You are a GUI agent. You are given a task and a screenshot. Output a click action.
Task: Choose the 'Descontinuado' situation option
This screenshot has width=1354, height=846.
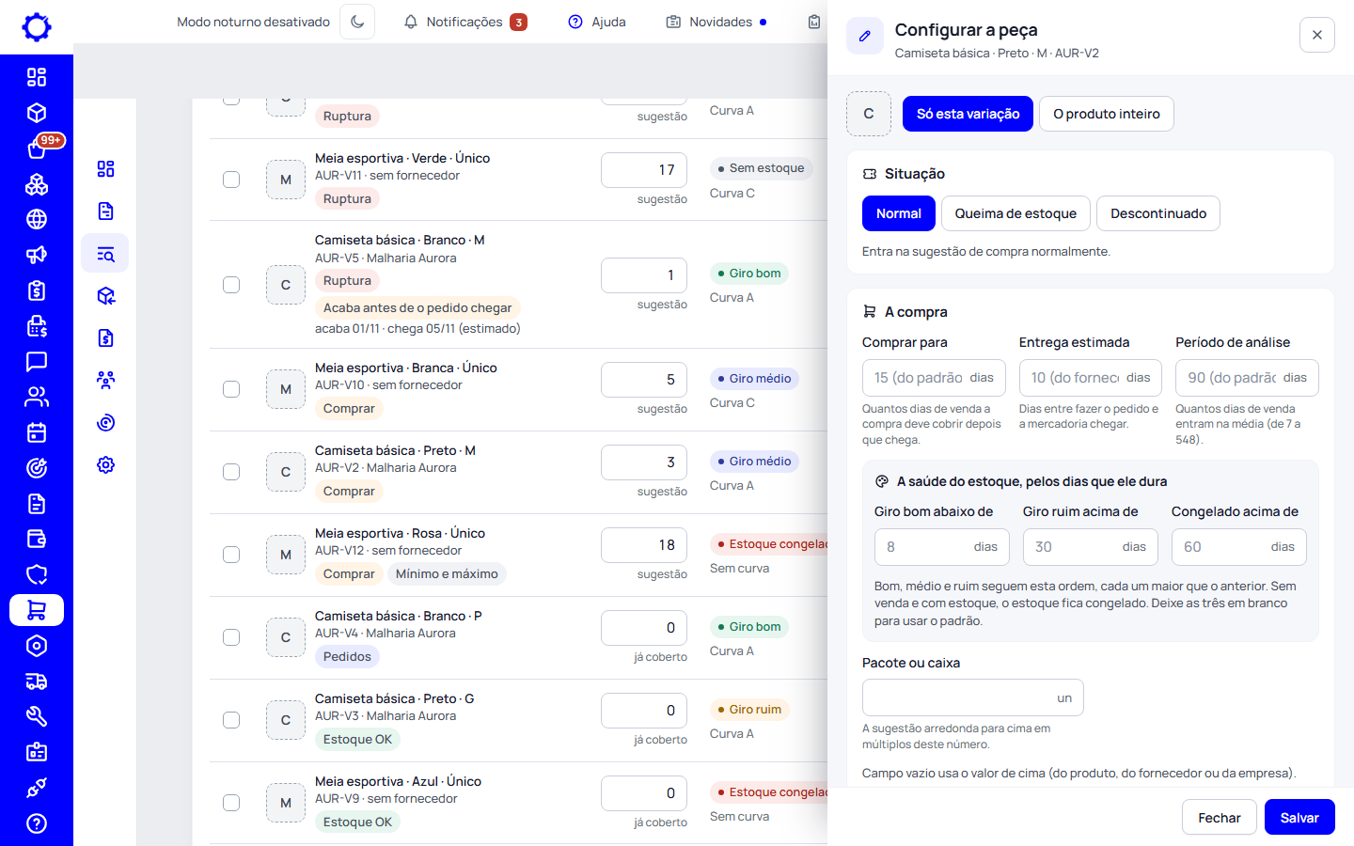[1158, 213]
